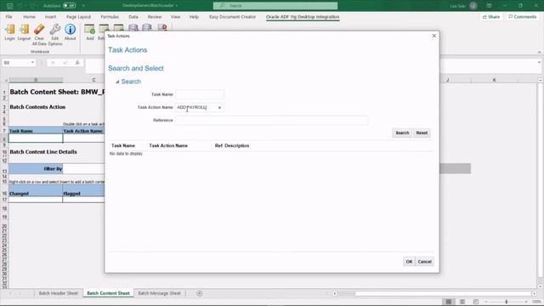Click Cancel in Task Actions dialog
The image size is (544, 306).
pos(425,262)
